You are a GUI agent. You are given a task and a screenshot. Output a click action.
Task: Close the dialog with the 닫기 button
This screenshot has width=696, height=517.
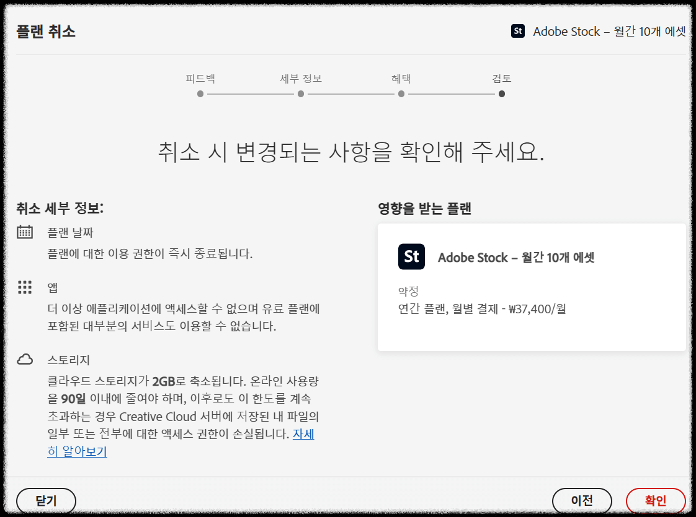(x=46, y=501)
